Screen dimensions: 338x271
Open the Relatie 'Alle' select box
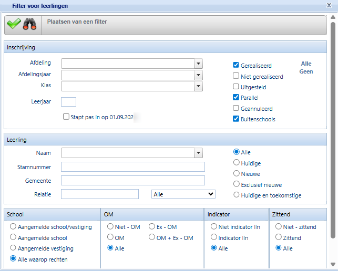[183, 194]
